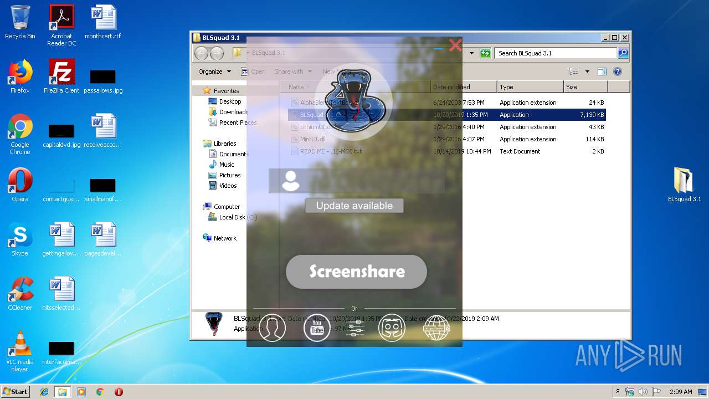
Task: Sort files by Size column
Action: click(x=585, y=87)
